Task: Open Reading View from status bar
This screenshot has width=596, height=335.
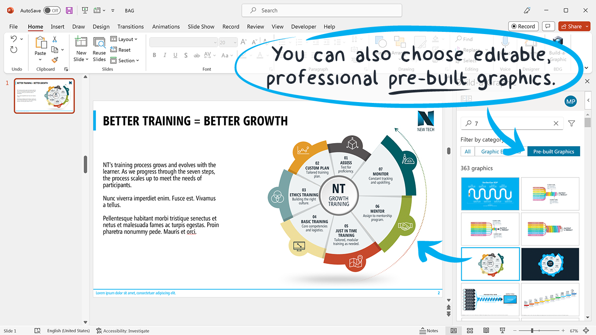Action: pos(486,330)
